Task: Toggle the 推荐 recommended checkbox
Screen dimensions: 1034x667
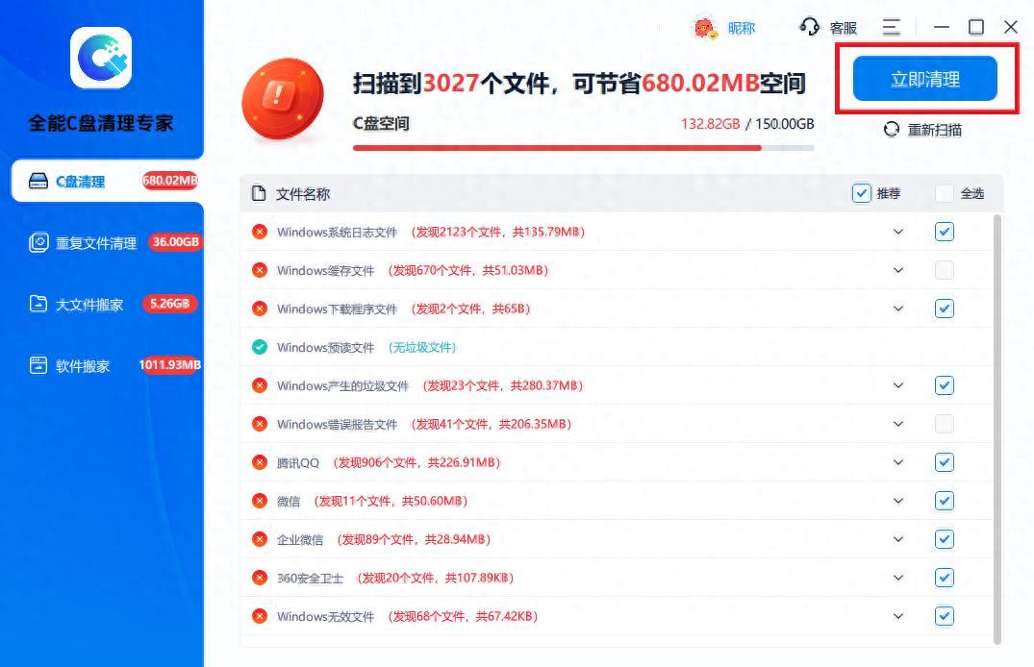Action: tap(862, 193)
